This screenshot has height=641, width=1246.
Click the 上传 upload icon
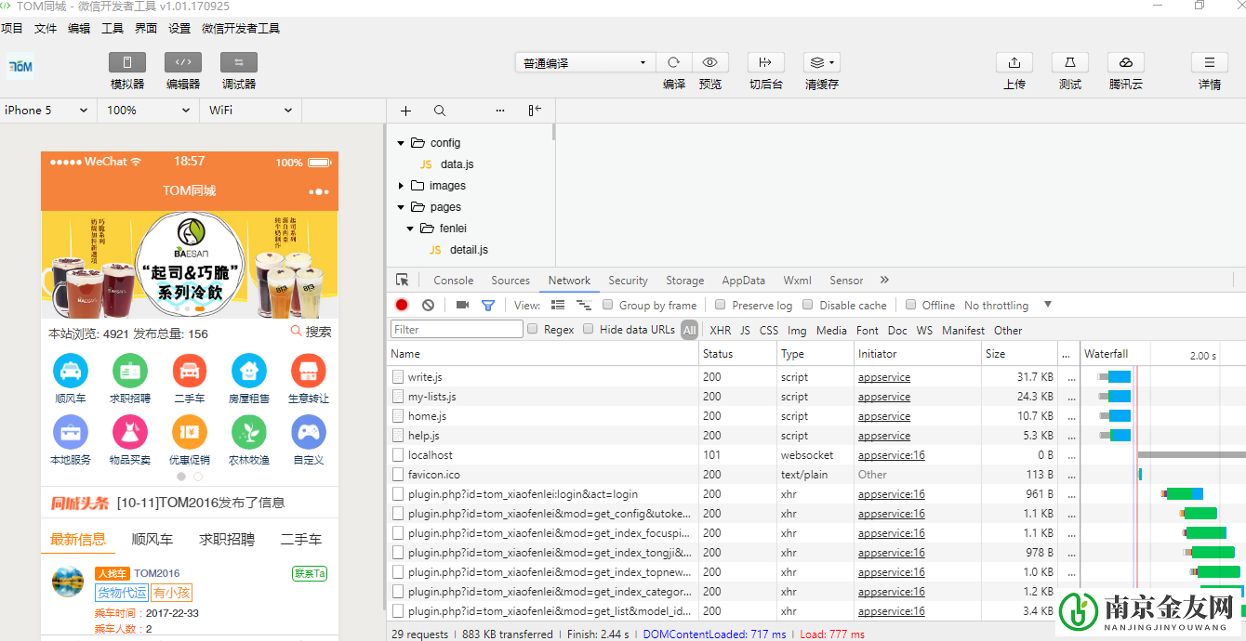click(1014, 63)
